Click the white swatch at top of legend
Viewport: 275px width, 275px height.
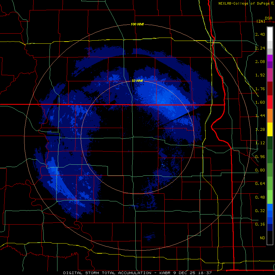coord(270,34)
